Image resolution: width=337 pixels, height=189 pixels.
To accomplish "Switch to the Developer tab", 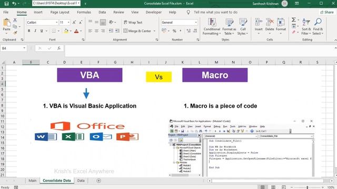I will point(153,13).
